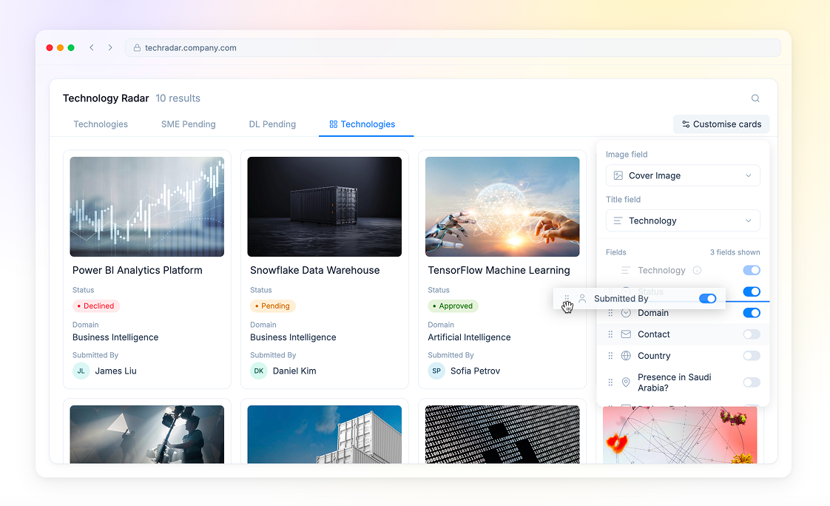The image size is (830, 506).
Task: Click location pin icon beside Presence in Saudi Arabia
Action: (626, 382)
